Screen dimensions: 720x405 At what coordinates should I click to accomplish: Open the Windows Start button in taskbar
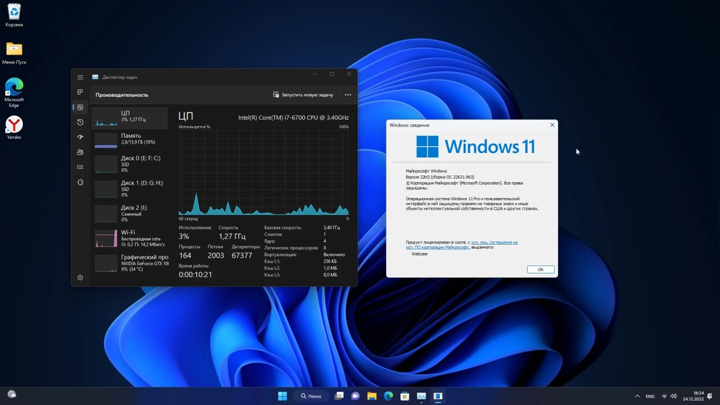click(282, 396)
